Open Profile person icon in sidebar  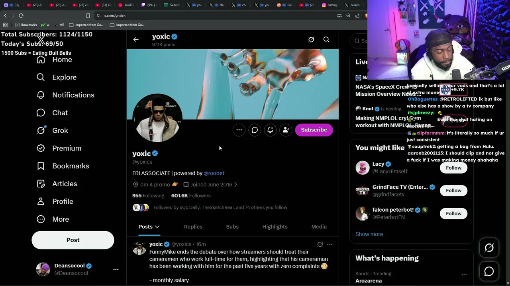pos(41,201)
